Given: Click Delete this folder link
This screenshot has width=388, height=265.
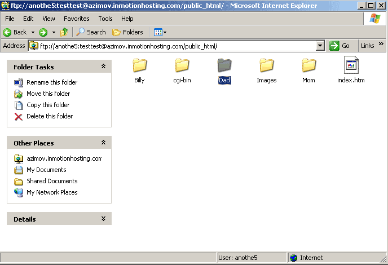Looking at the screenshot, I should [x=50, y=116].
